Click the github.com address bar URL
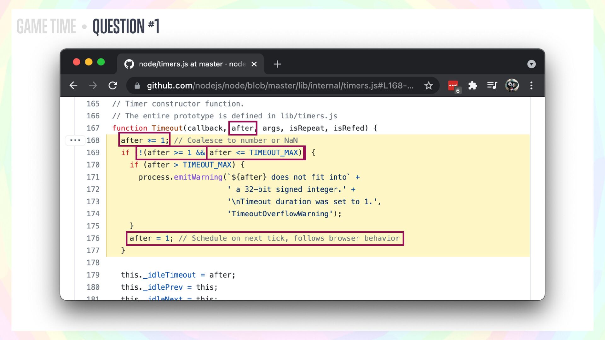This screenshot has height=340, width=605. tap(280, 86)
